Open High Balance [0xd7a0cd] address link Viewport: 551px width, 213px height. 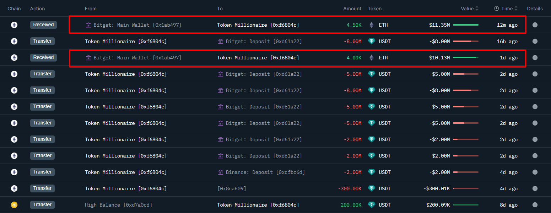pos(118,205)
